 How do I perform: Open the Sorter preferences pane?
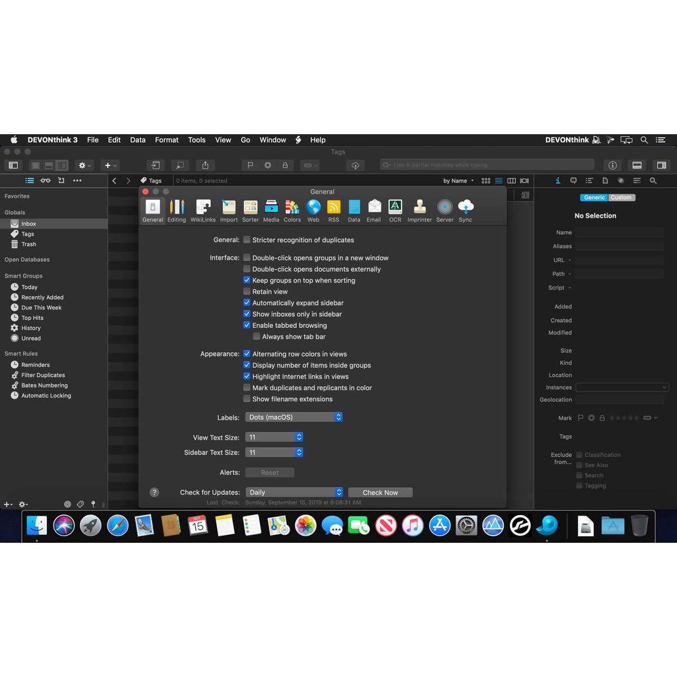[251, 211]
